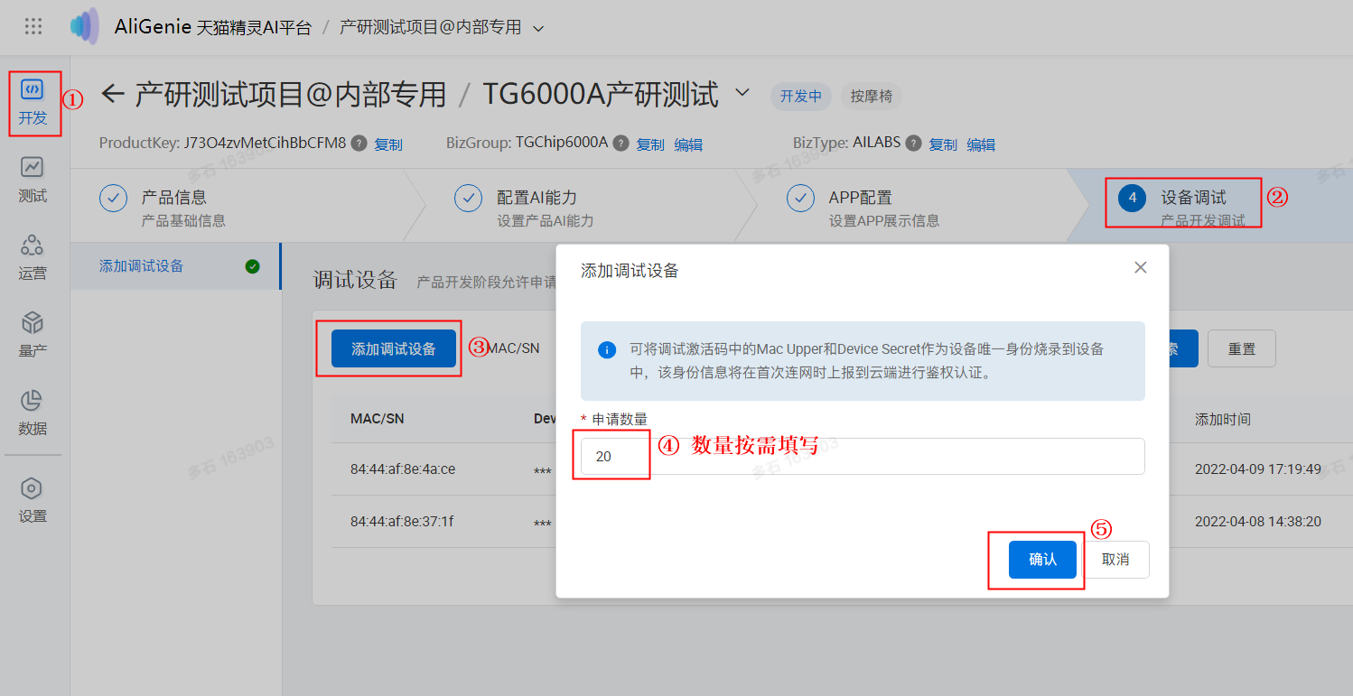Open the app launcher grid icon
This screenshot has height=696, width=1353.
coord(33,26)
